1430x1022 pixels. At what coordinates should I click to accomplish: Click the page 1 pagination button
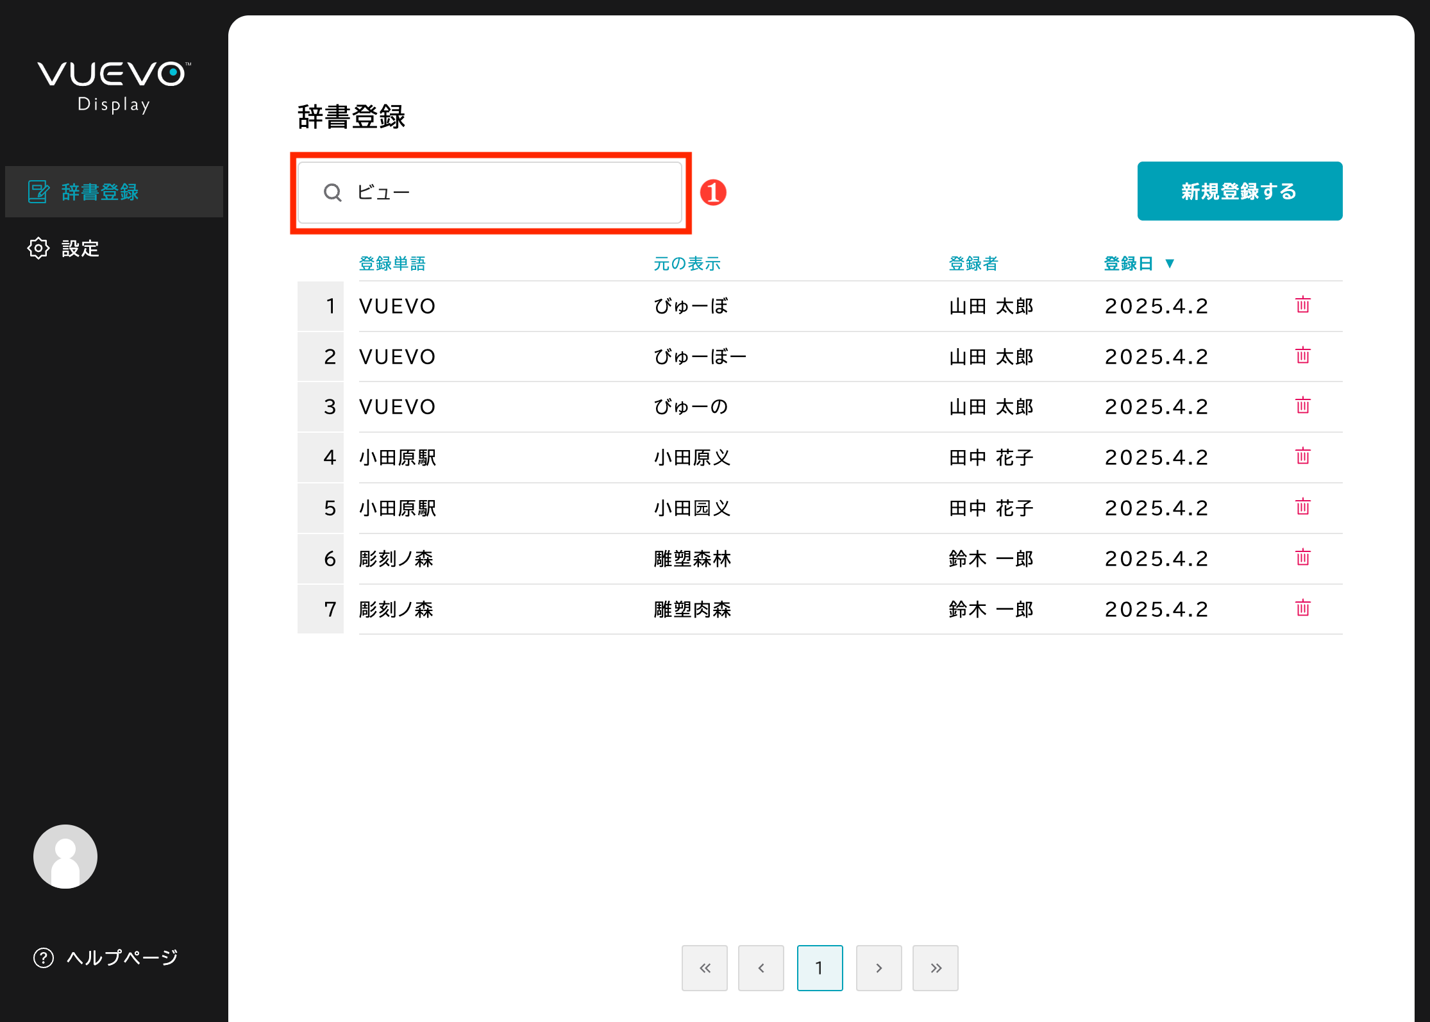(820, 968)
